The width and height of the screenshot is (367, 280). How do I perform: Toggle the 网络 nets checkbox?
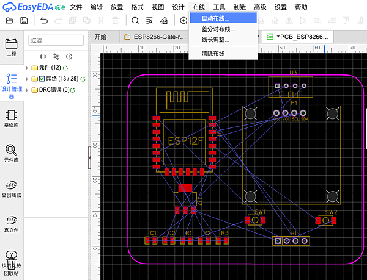click(42, 79)
